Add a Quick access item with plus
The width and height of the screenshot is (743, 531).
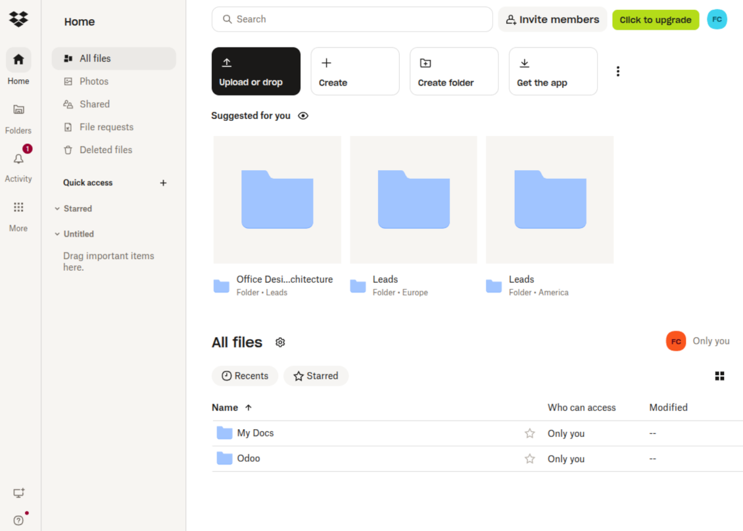pyautogui.click(x=164, y=183)
